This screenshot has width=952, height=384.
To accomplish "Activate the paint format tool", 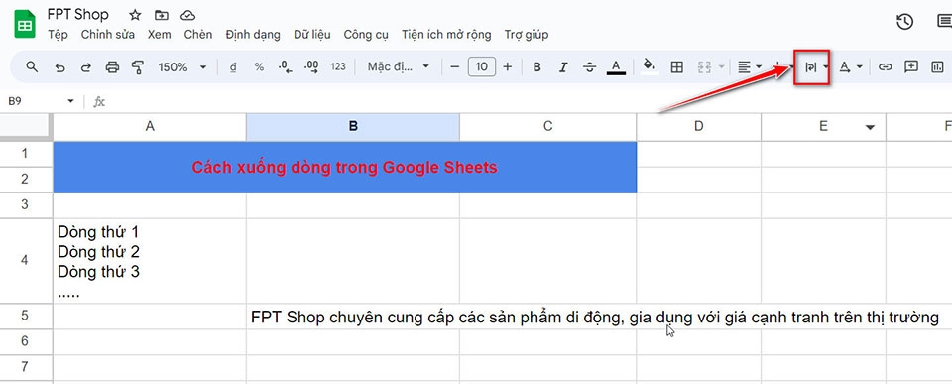I will click(x=138, y=67).
